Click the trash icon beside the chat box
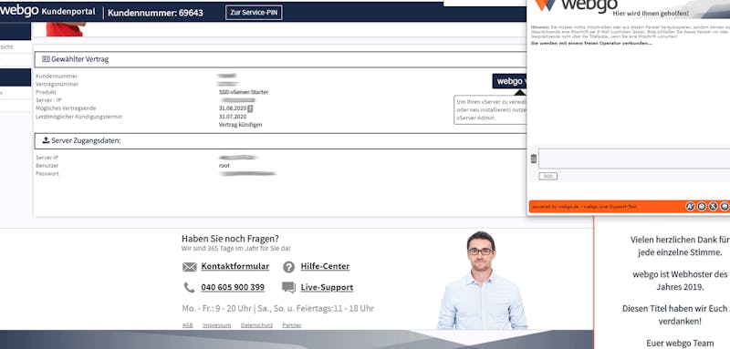The height and width of the screenshot is (349, 730). click(534, 159)
